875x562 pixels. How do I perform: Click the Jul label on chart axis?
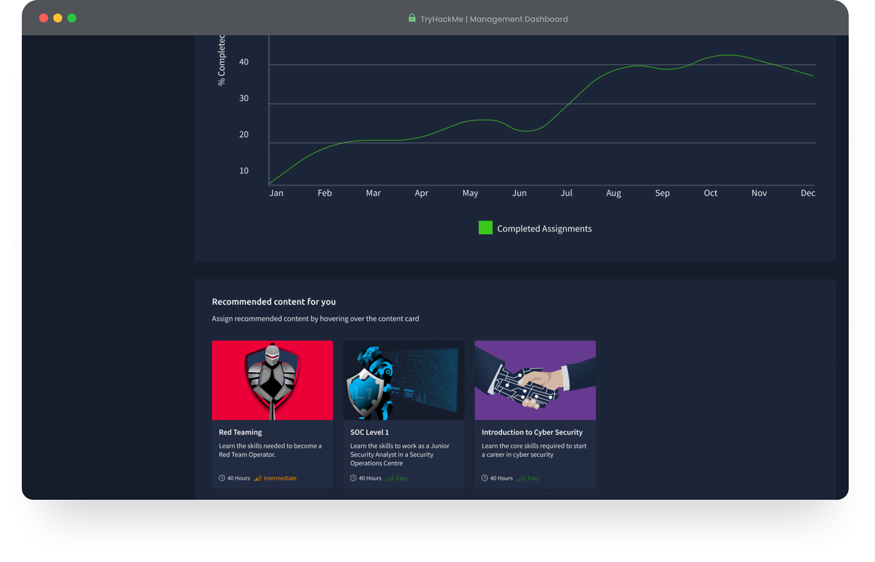566,193
